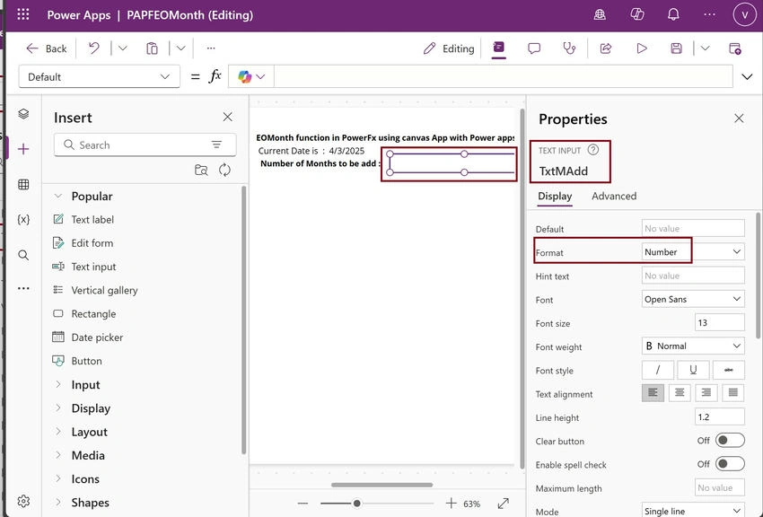The image size is (763, 517).
Task: Click the fx formula icon
Action: (215, 76)
